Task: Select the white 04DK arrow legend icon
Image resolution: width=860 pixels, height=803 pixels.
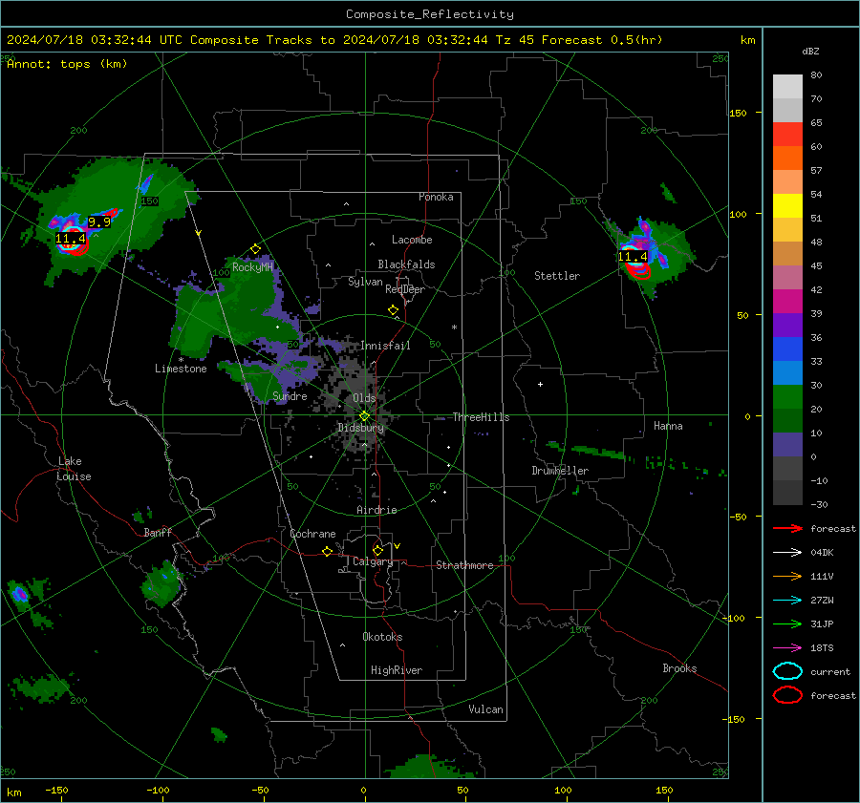Action: coord(787,552)
